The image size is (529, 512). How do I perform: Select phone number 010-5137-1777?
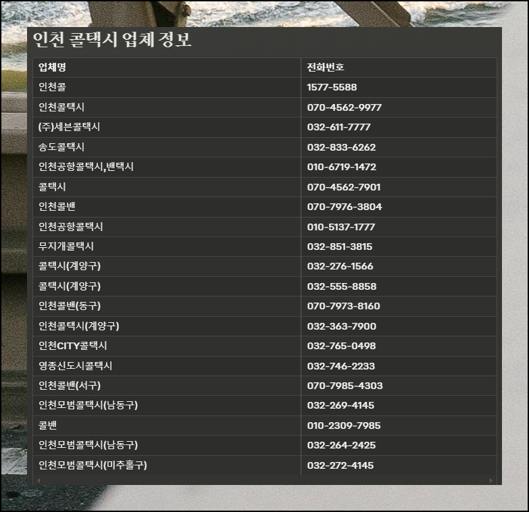341,227
